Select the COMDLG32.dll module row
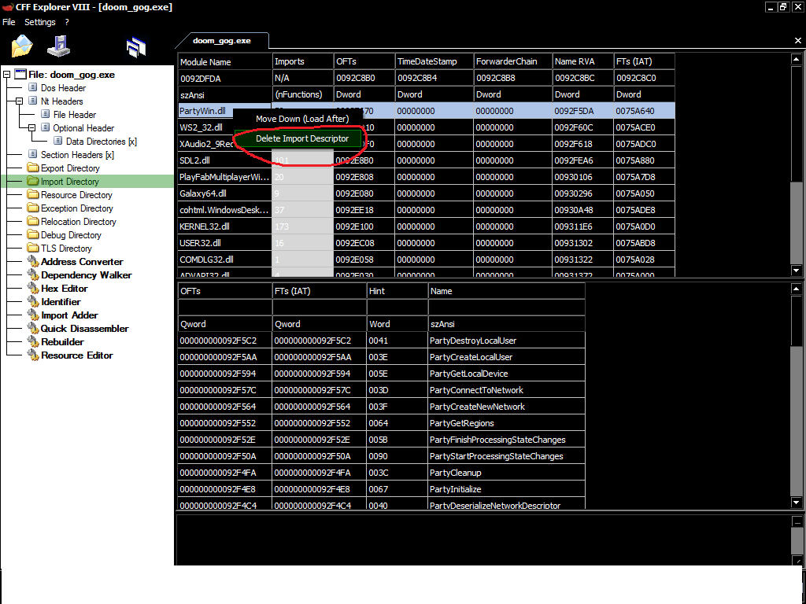Screen dimensions: 806x604 [x=426, y=260]
